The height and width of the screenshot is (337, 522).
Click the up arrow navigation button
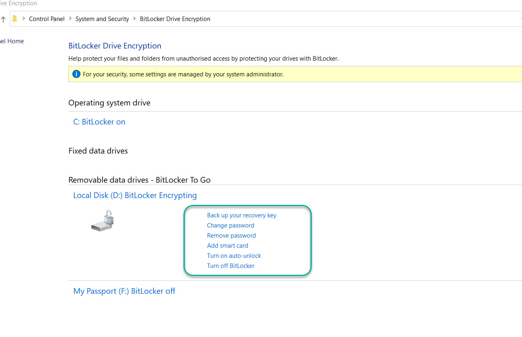(x=3, y=19)
